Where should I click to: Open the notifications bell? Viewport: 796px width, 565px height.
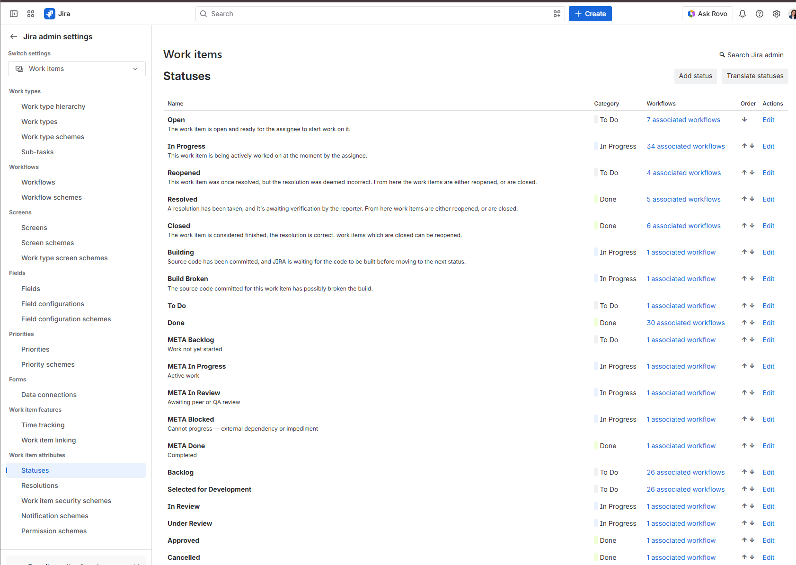click(x=743, y=14)
